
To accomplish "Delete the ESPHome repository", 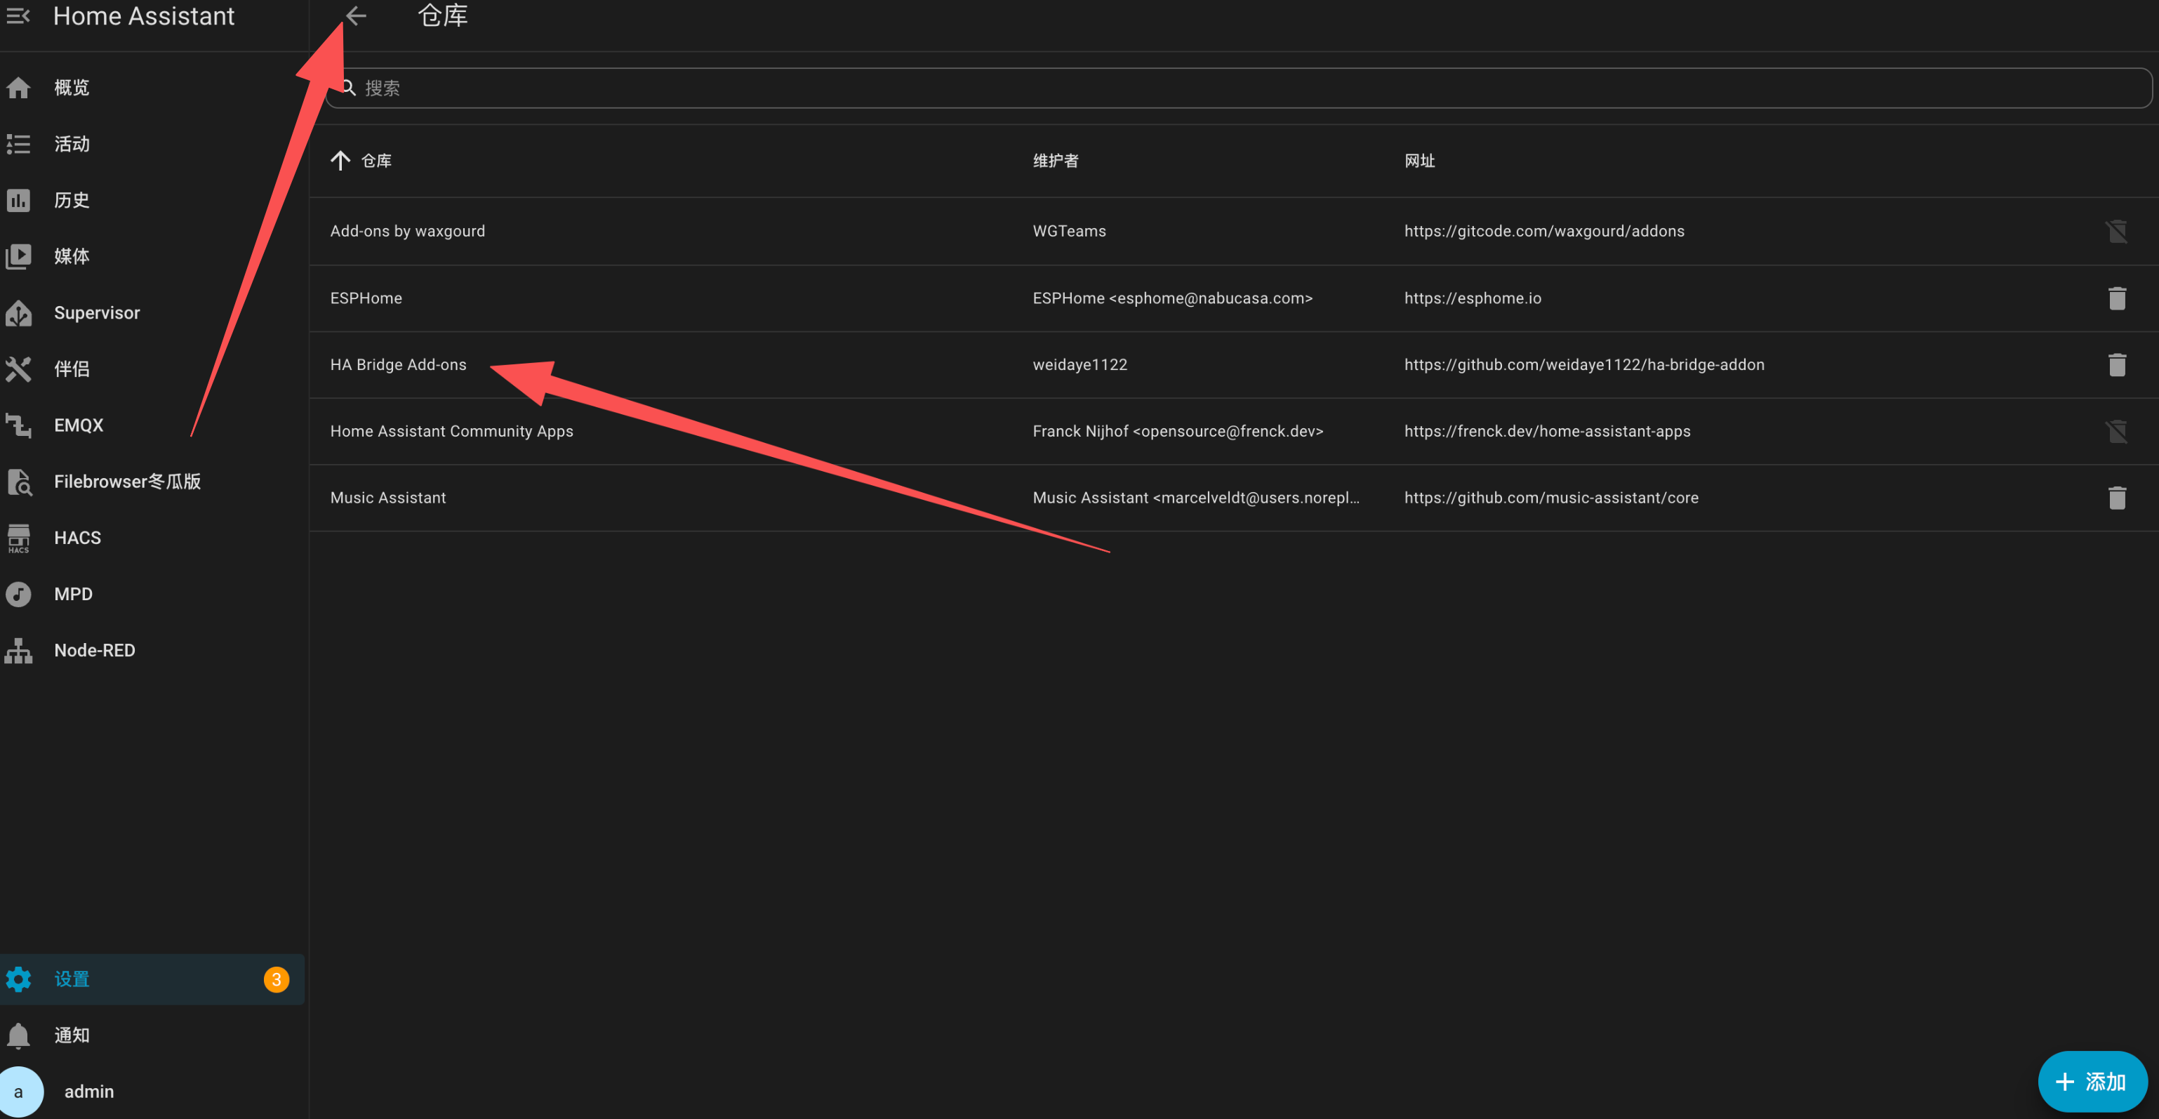I will [x=2116, y=298].
